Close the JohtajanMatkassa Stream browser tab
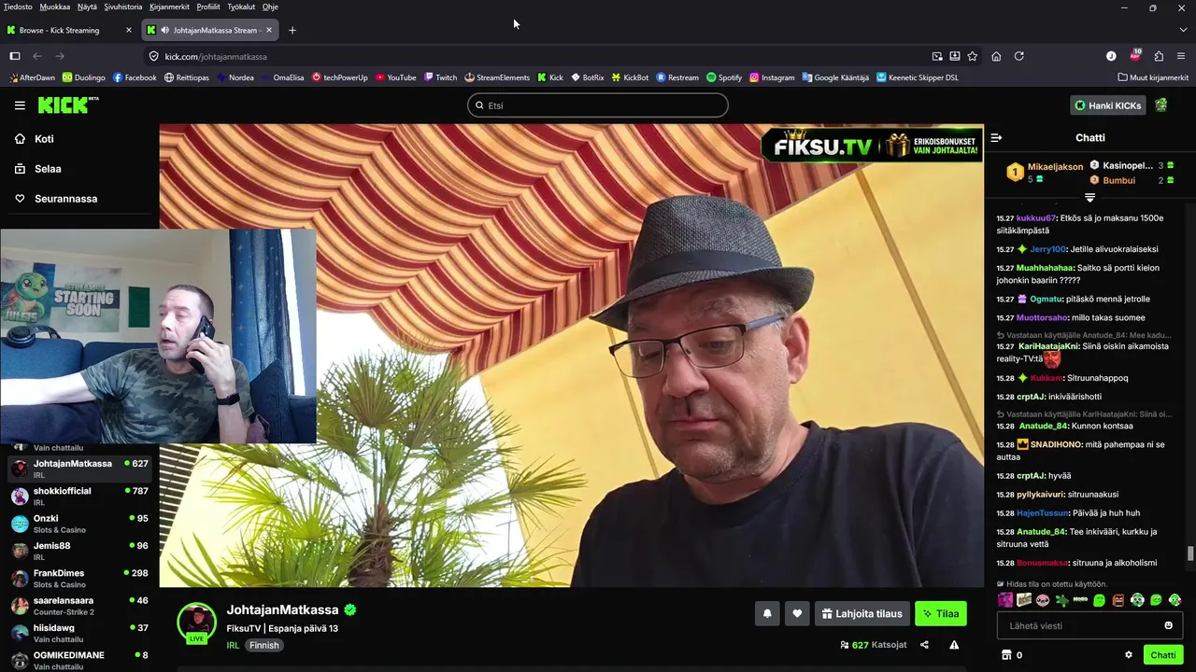1196x672 pixels. (269, 30)
